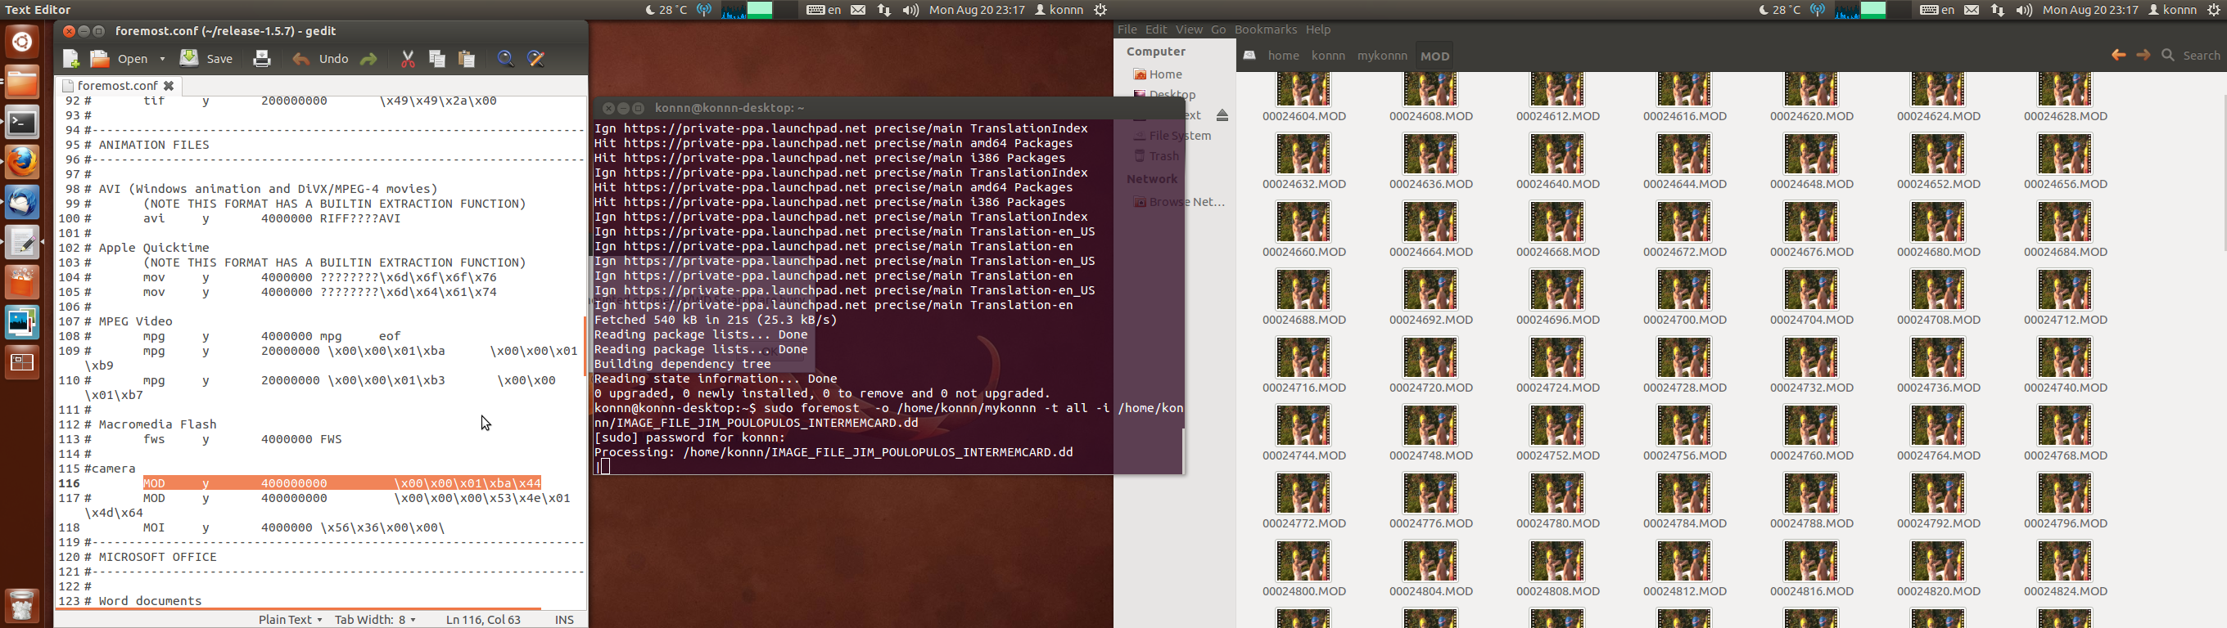Click the Print icon in gedit toolbar

(x=262, y=59)
